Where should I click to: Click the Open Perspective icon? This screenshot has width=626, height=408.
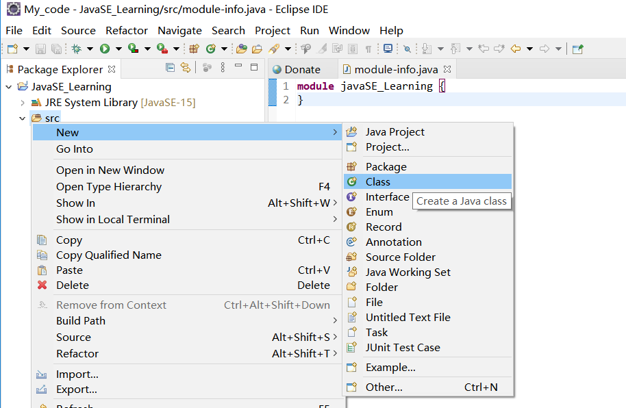click(x=577, y=49)
